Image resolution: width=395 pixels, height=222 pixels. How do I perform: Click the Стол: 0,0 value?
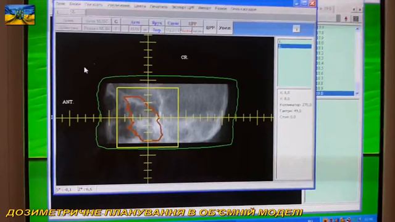(288, 117)
